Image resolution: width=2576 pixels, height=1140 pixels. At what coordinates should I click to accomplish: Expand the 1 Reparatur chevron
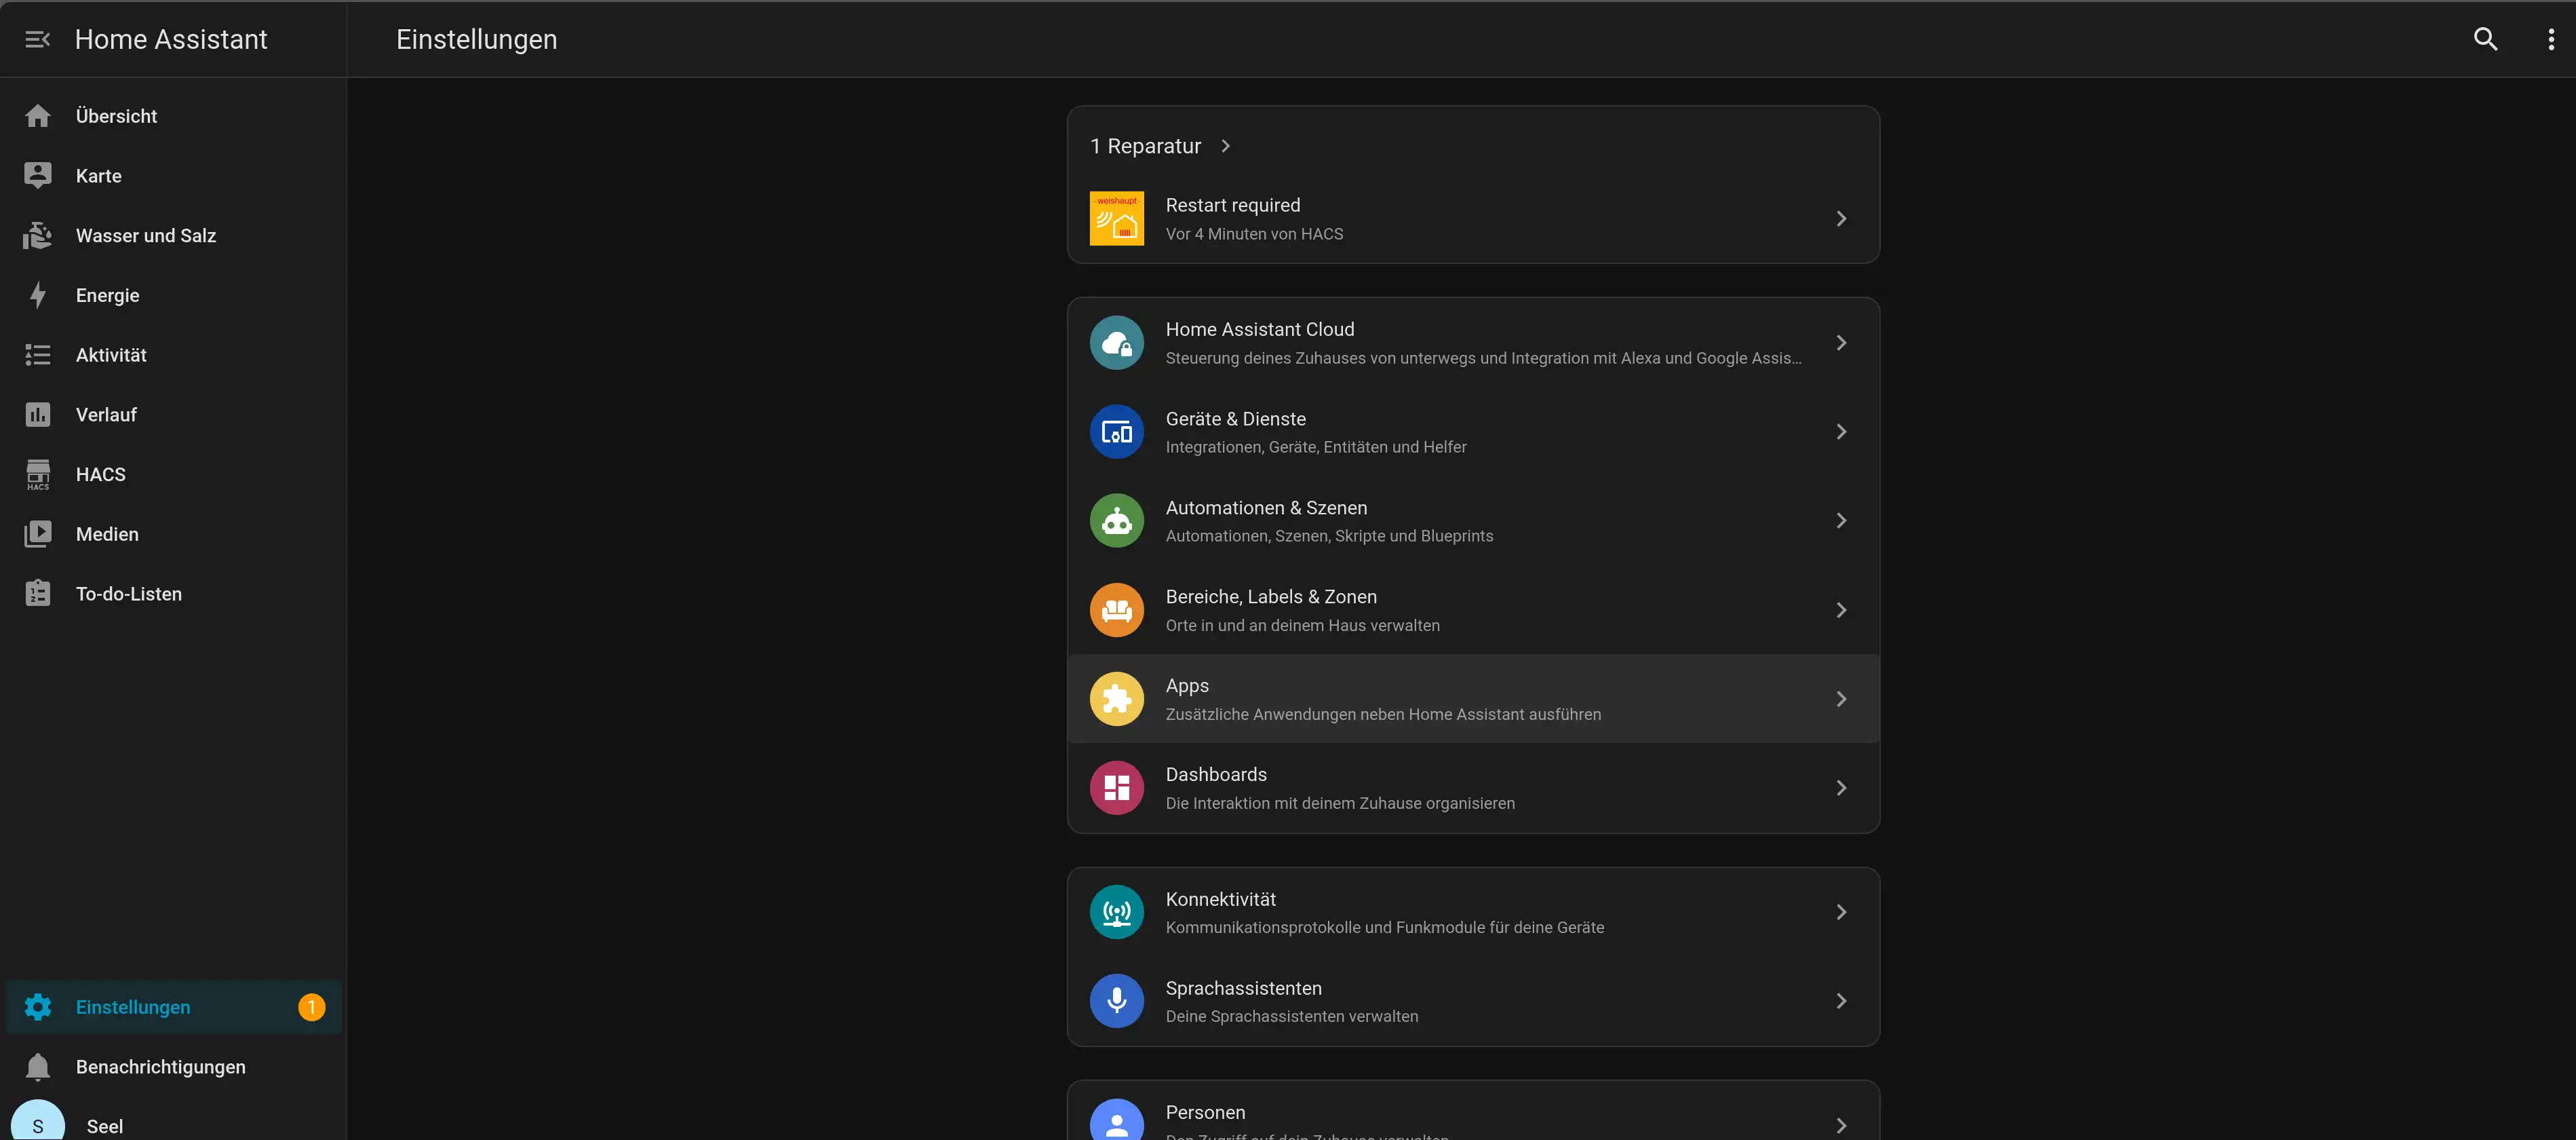pos(1225,146)
